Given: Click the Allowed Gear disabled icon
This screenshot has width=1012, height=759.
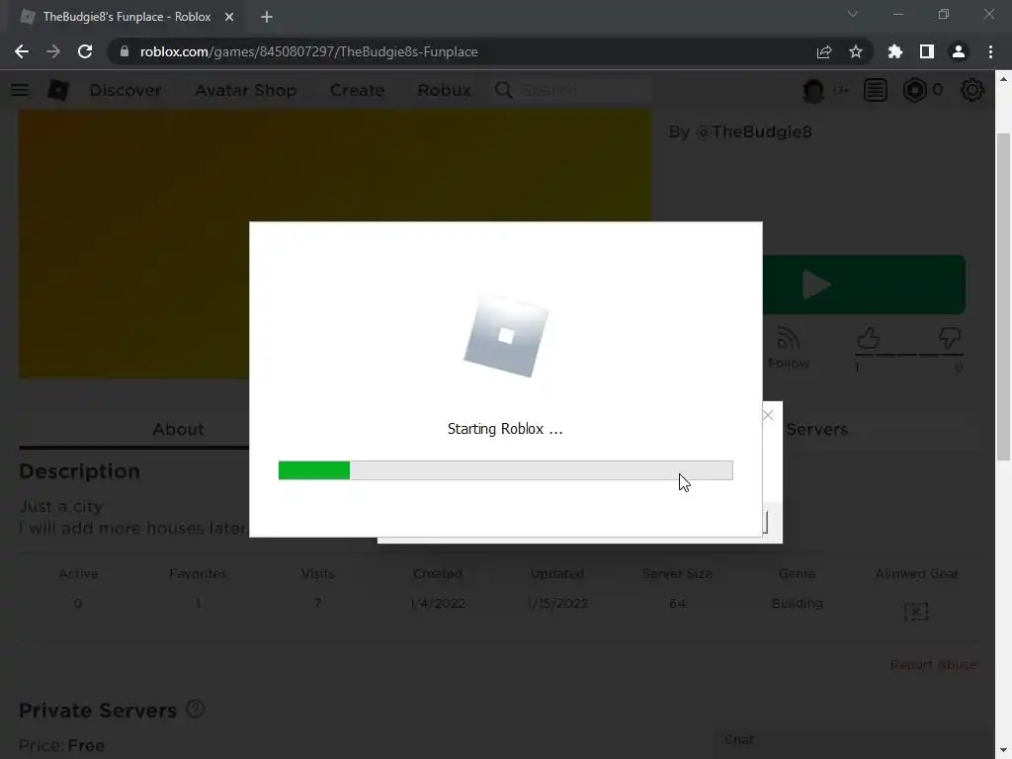Looking at the screenshot, I should click(916, 611).
